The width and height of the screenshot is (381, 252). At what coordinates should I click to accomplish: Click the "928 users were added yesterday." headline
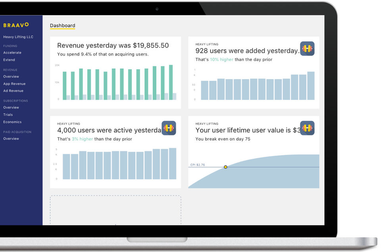point(247,51)
